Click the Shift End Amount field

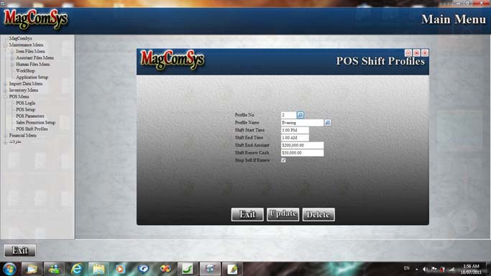[302, 145]
